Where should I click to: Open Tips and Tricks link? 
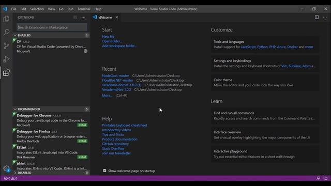(x=113, y=134)
